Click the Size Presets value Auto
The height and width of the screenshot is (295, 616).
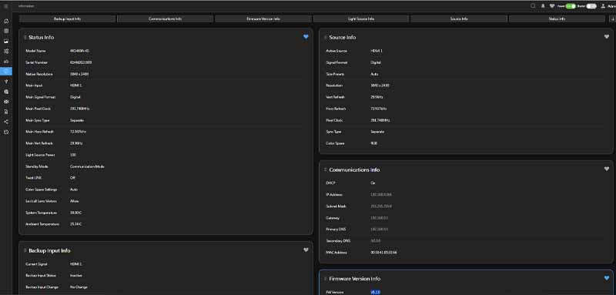tap(374, 74)
